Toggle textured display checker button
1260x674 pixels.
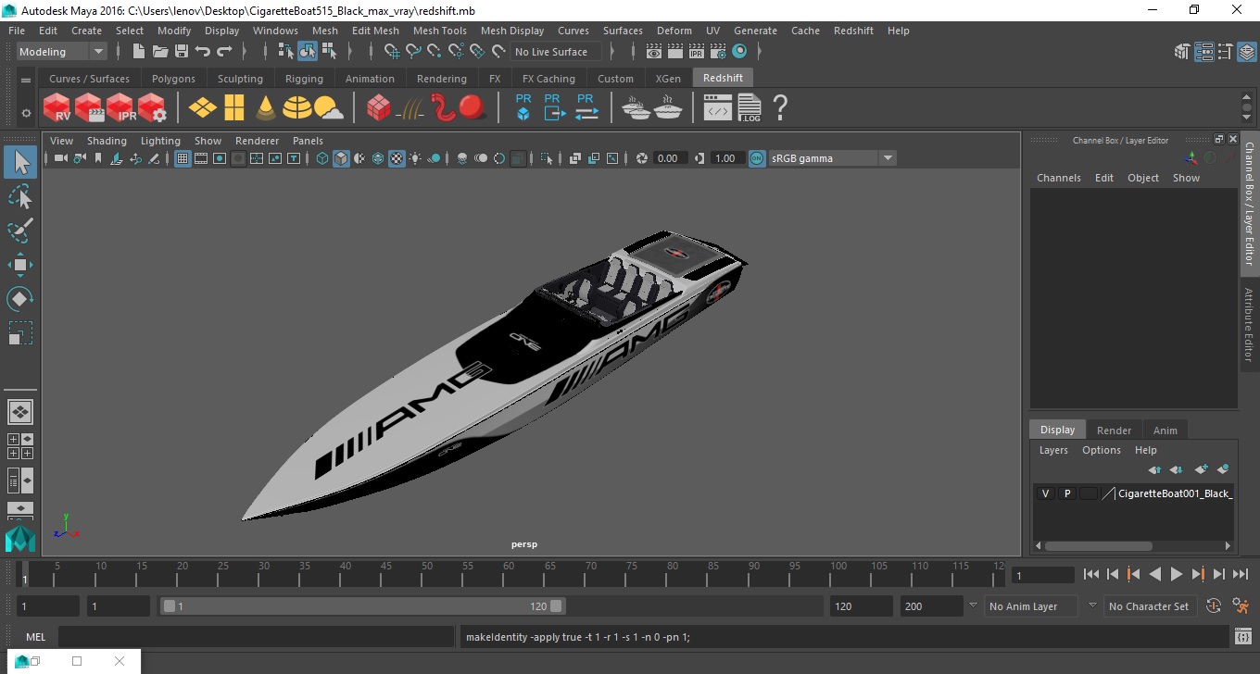(397, 158)
